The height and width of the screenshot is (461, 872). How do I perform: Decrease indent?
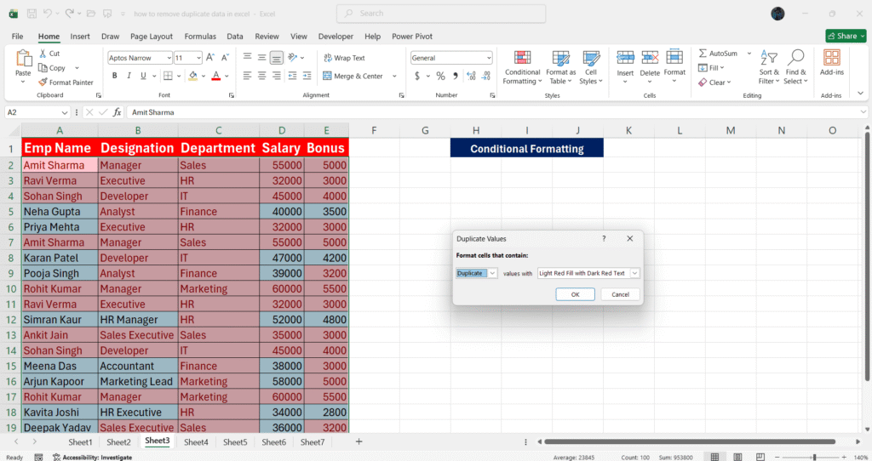(293, 76)
